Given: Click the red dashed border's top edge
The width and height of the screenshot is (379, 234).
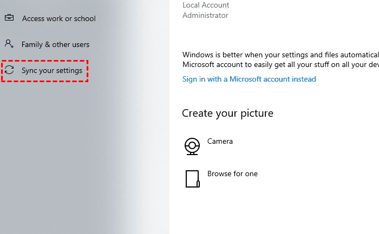Looking at the screenshot, I should pos(44,61).
